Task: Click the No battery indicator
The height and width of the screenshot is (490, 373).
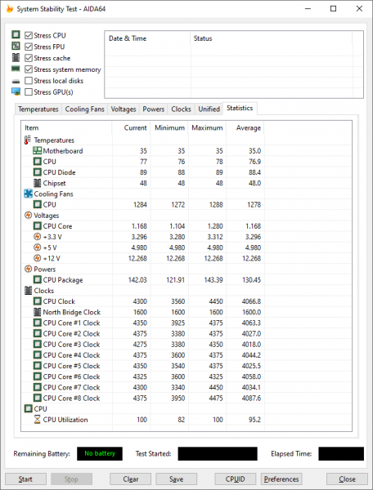Action: 100,453
